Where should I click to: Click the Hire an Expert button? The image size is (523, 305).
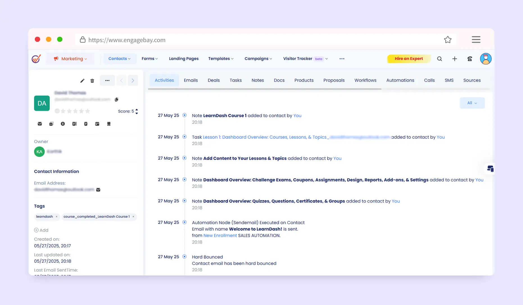click(x=408, y=59)
